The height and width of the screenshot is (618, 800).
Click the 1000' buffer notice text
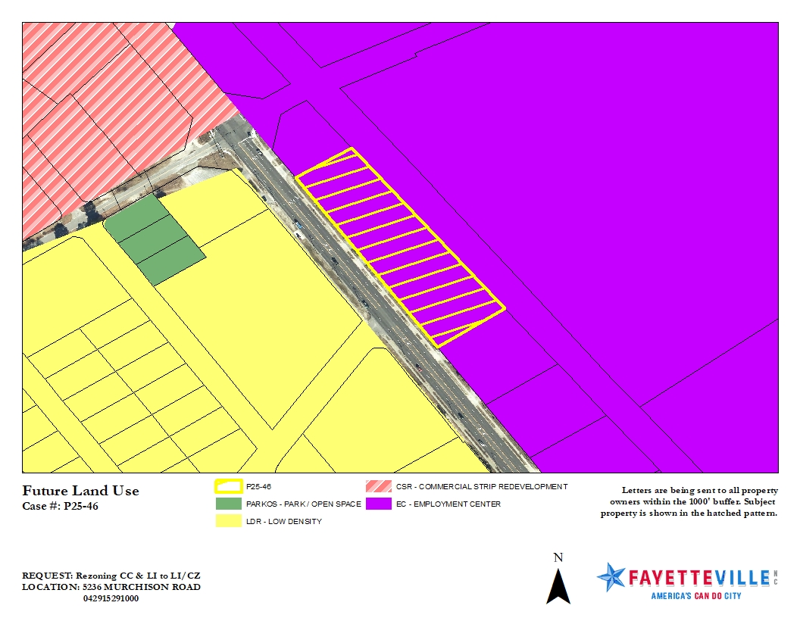tap(689, 502)
